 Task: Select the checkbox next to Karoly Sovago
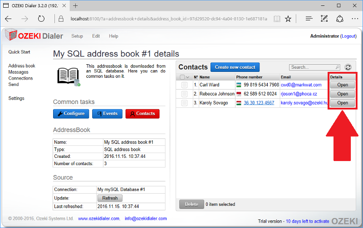tap(184, 103)
